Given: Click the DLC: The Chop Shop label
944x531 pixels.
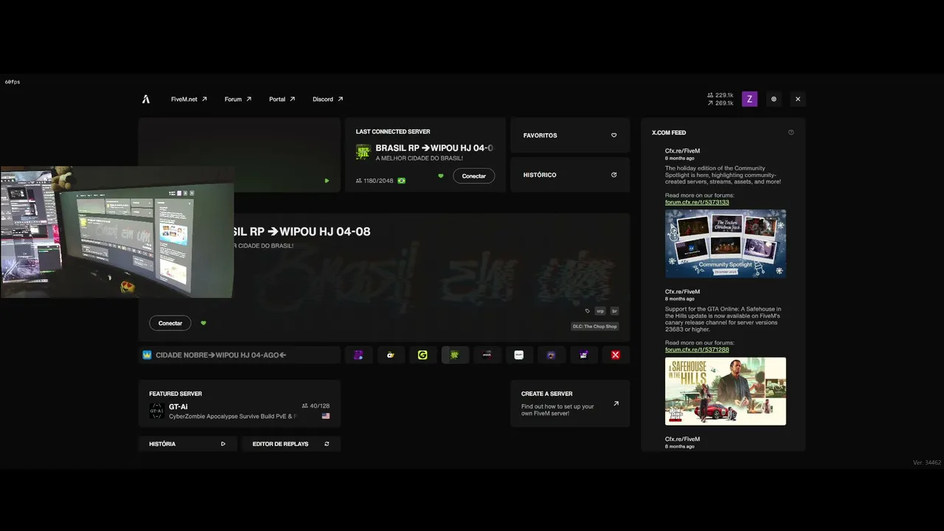Looking at the screenshot, I should click(x=594, y=326).
